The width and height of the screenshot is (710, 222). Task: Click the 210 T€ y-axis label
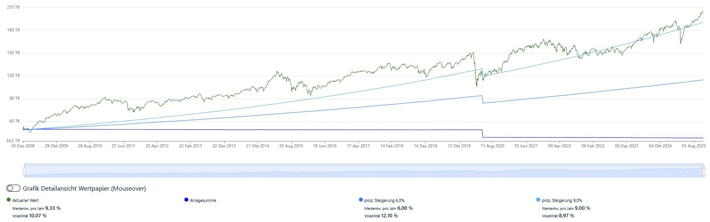[13, 7]
